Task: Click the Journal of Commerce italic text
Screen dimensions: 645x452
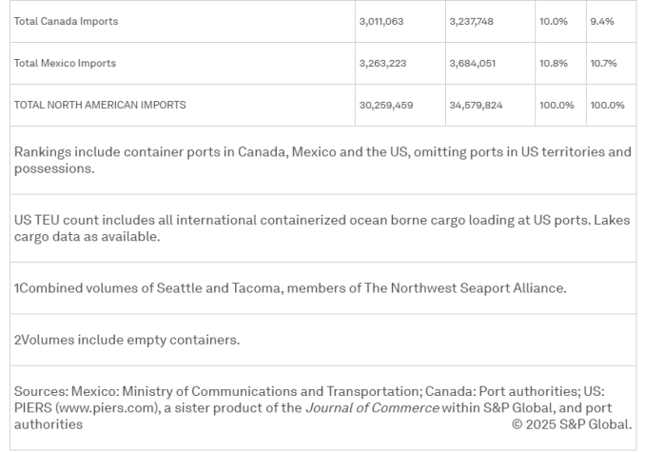Action: (372, 408)
